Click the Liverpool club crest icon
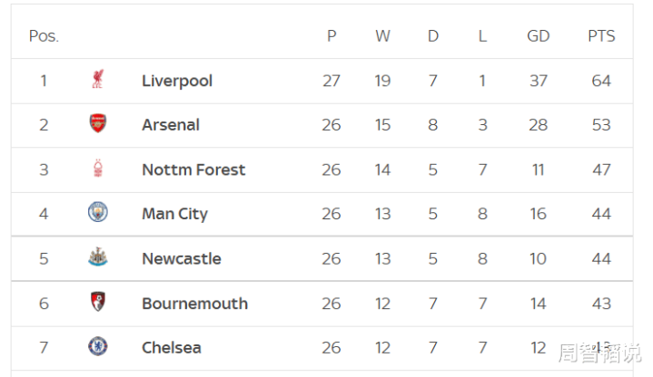 [97, 81]
